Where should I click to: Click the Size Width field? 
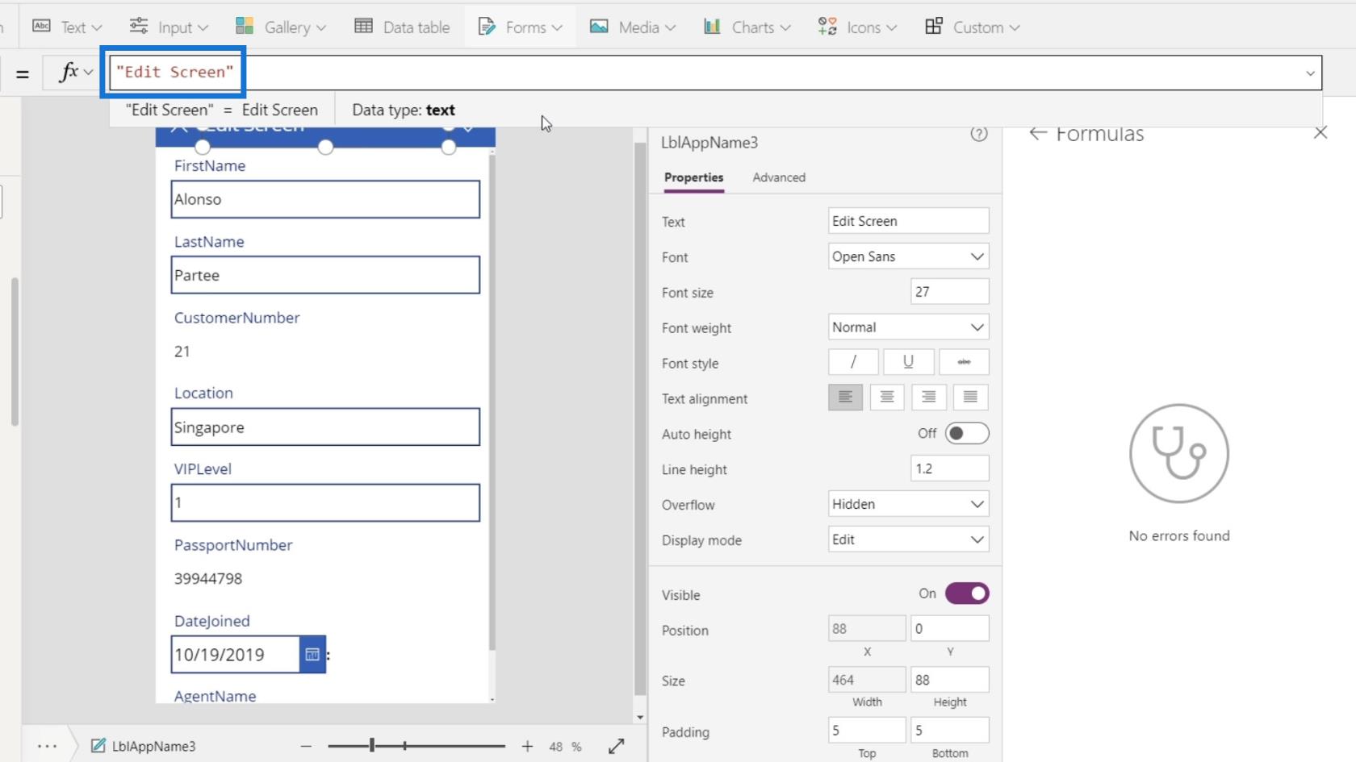pyautogui.click(x=867, y=680)
